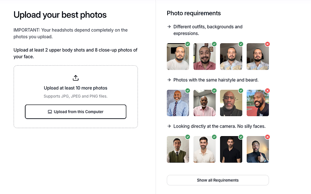Click the red X badge on the thumbs-up photo
The height and width of the screenshot is (194, 311).
pos(267,137)
